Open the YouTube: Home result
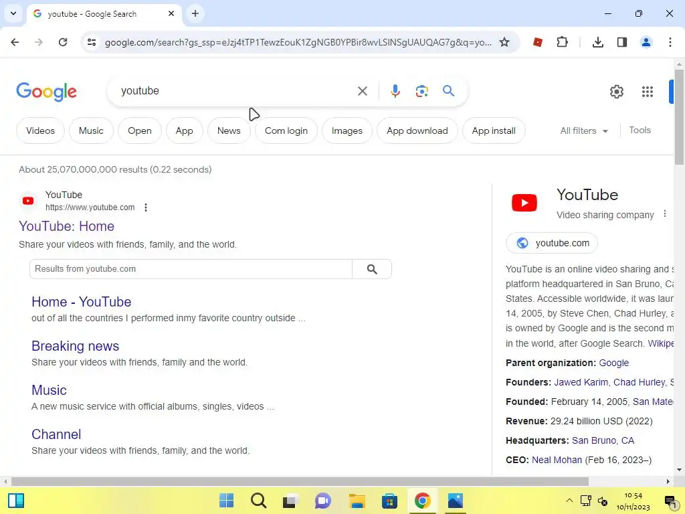 pyautogui.click(x=66, y=226)
